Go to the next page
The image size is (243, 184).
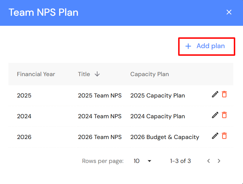(x=219, y=161)
